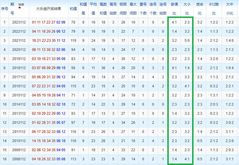
Task: Click the 期号 column header
Action: (x=12, y=9)
